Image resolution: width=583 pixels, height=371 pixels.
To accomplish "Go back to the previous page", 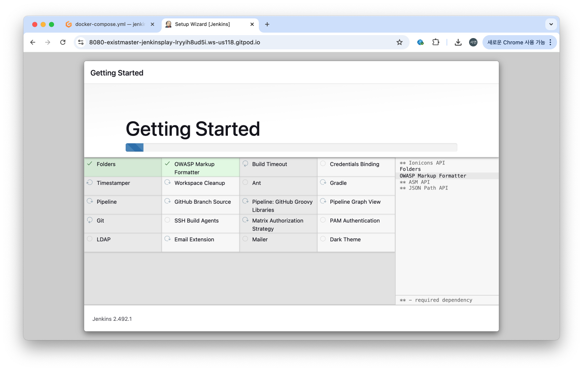I will pyautogui.click(x=33, y=42).
